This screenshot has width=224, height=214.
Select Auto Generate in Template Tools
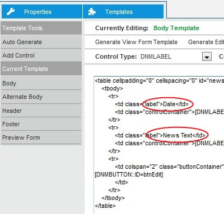click(41, 42)
